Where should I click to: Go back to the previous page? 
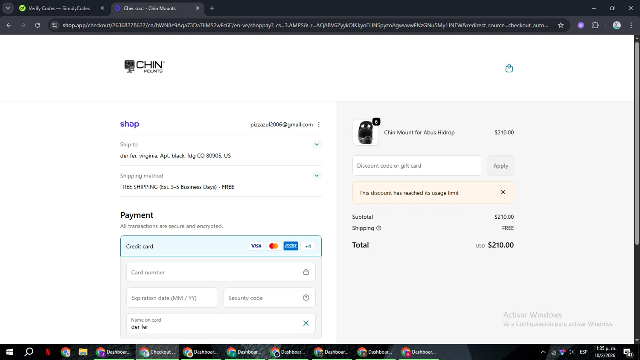click(9, 25)
